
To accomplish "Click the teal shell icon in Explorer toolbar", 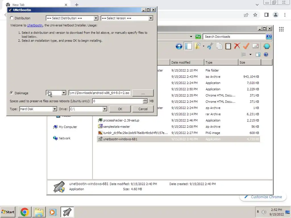I will click(x=267, y=46).
